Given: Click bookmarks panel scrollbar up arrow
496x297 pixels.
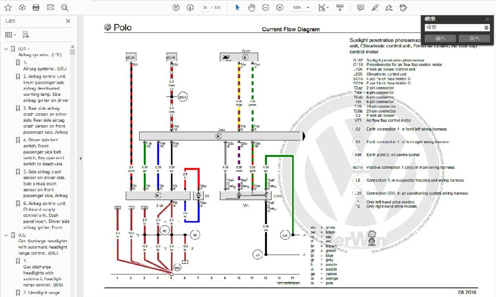Looking at the screenshot, I should click(73, 47).
